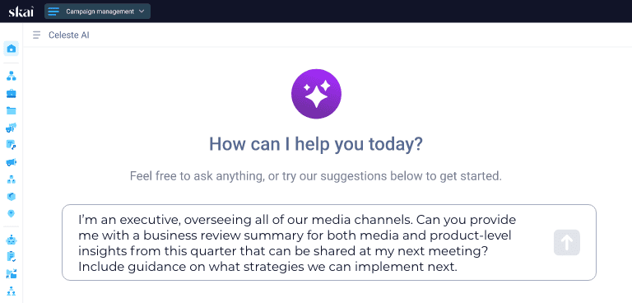Click the send arrow button
This screenshot has height=303, width=632.
pos(567,242)
